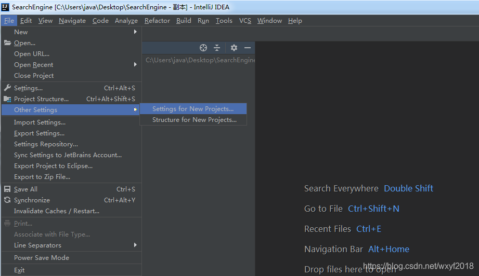Click the Go to File label
This screenshot has width=479, height=276.
(323, 209)
